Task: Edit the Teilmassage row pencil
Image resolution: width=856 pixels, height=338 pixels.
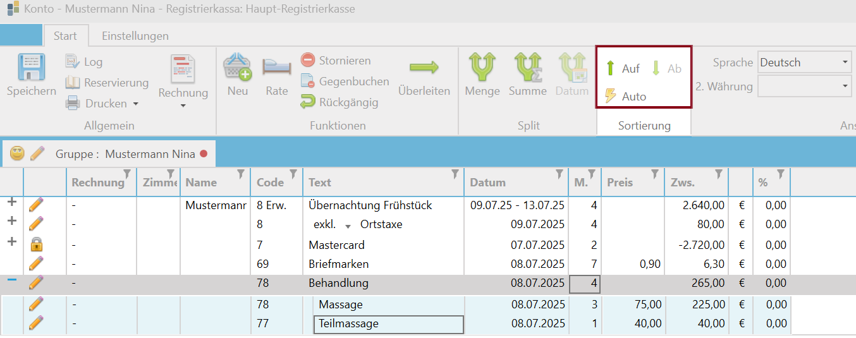Action: pyautogui.click(x=36, y=323)
